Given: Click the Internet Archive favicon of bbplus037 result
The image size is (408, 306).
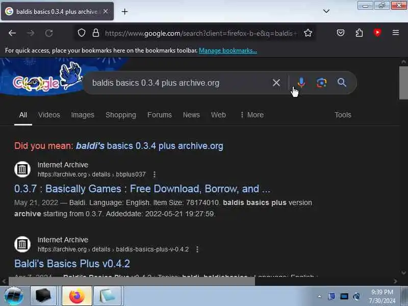Looking at the screenshot, I should (x=22, y=169).
